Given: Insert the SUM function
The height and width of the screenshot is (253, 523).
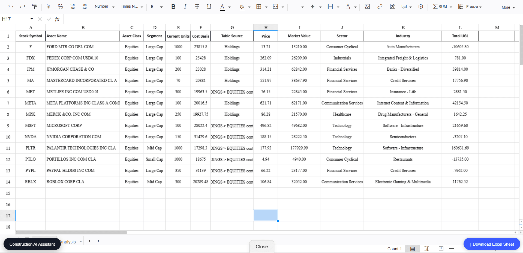Looking at the screenshot, I should 440,6.
